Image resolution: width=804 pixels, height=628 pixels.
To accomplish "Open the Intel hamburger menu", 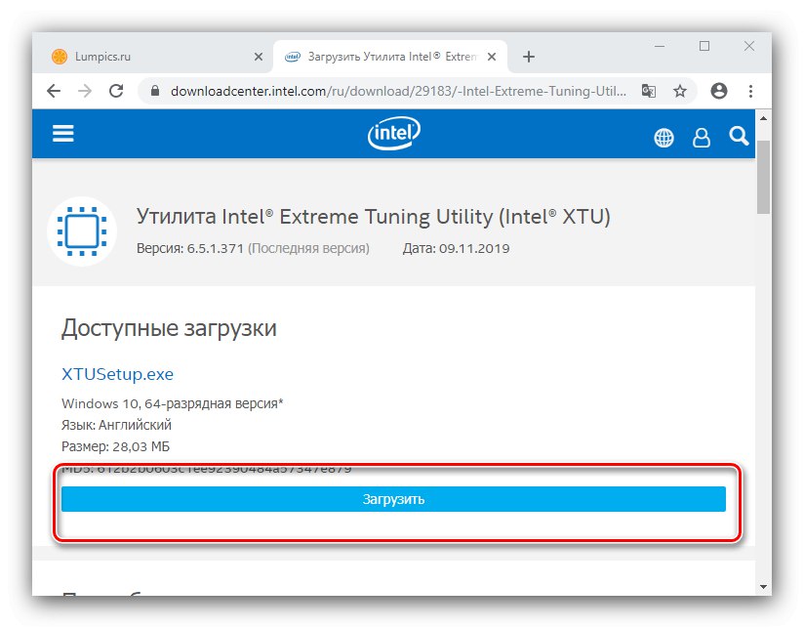I will coord(63,135).
